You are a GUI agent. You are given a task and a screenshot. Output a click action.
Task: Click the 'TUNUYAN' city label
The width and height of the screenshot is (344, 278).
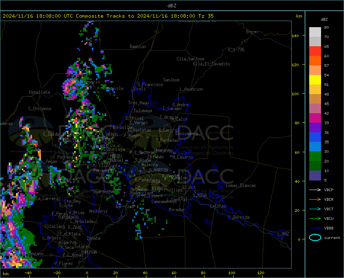click(x=89, y=252)
